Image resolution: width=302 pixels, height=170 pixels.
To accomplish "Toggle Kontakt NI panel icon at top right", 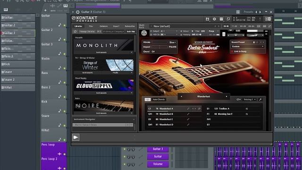I will pyautogui.click(x=268, y=19).
